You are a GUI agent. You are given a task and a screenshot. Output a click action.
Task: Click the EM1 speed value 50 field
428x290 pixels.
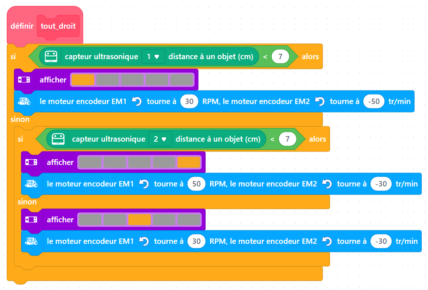point(196,184)
